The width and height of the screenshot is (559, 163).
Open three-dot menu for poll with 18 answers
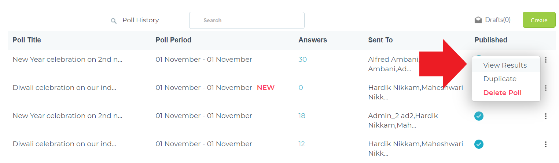point(546,116)
